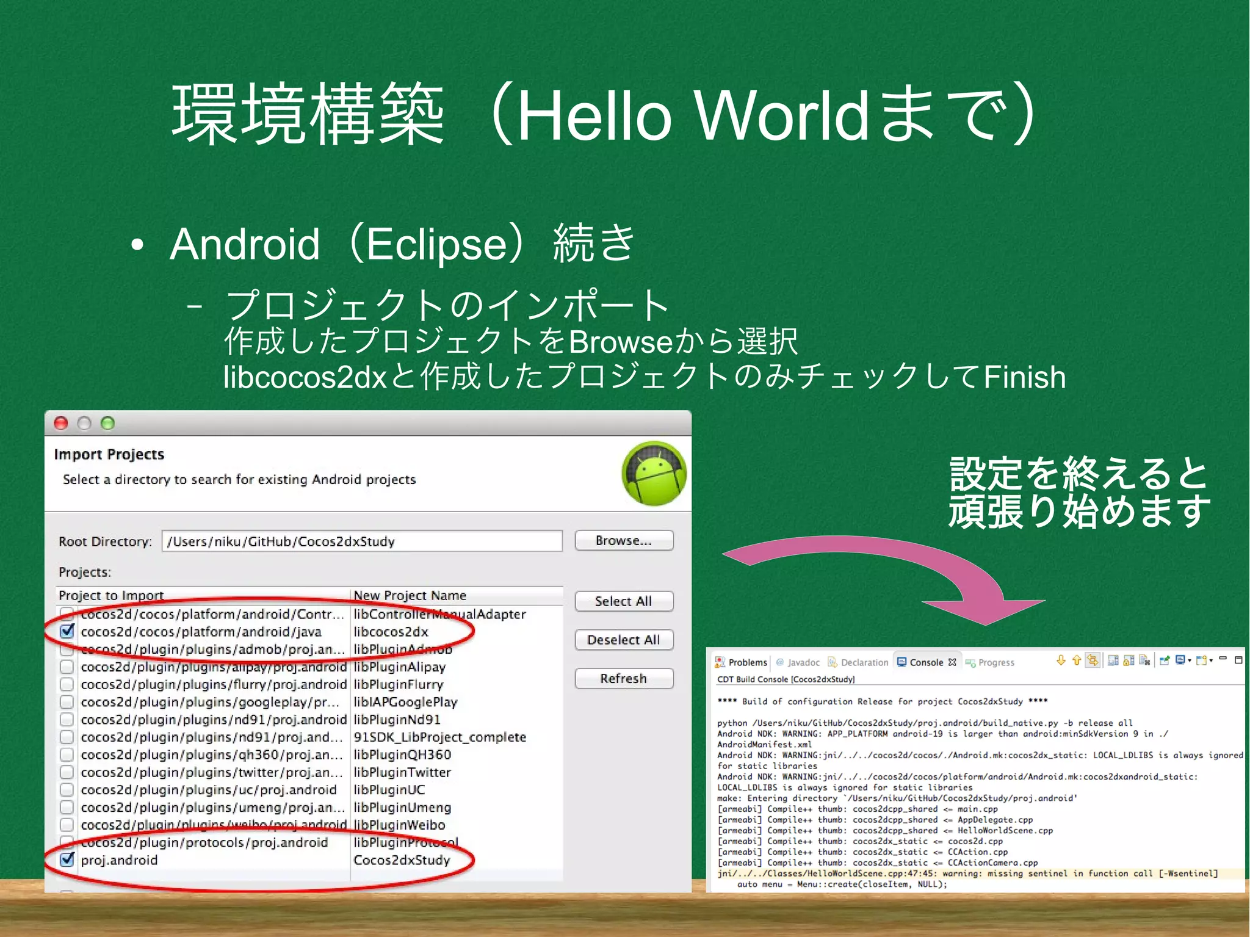1250x937 pixels.
Task: Check the libPluginUmeng project checkbox
Action: (67, 807)
